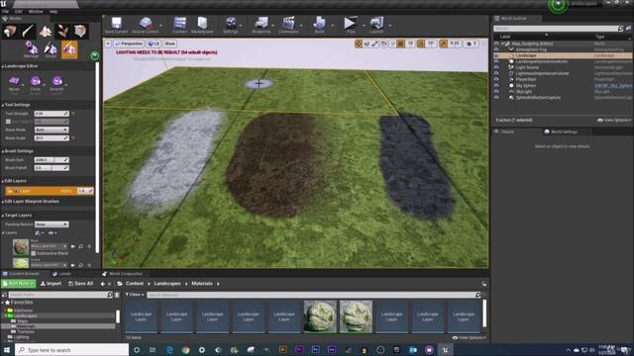The width and height of the screenshot is (634, 356).
Task: Open the Edit menu
Action: pos(19,12)
